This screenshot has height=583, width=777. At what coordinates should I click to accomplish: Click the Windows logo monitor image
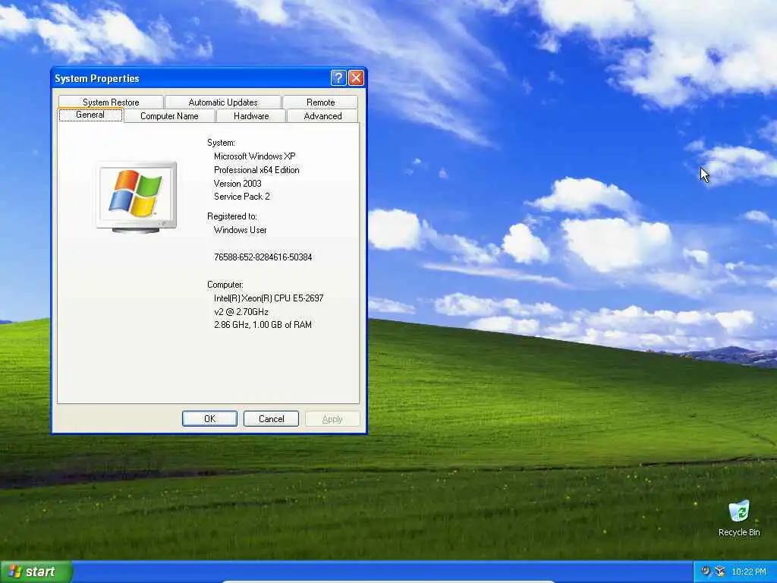point(137,197)
